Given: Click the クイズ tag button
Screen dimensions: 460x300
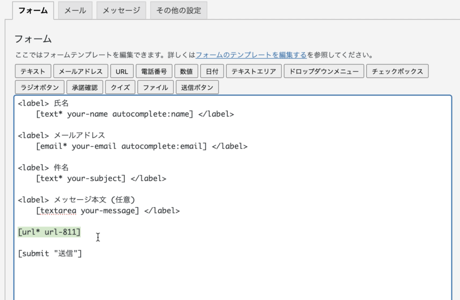Looking at the screenshot, I should [x=120, y=87].
